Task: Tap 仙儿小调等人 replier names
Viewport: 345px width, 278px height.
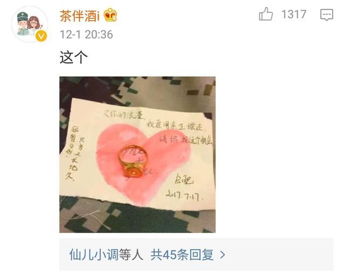Action: point(106,255)
